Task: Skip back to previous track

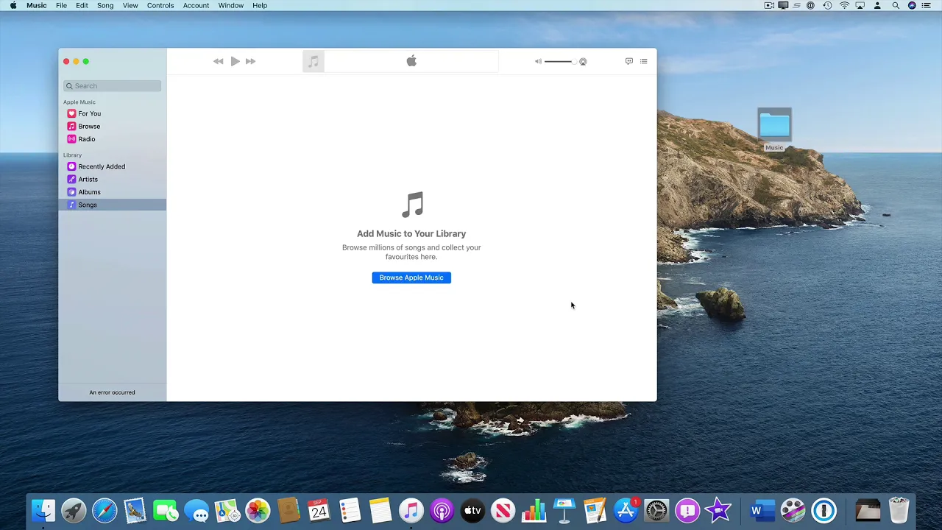Action: pyautogui.click(x=219, y=61)
